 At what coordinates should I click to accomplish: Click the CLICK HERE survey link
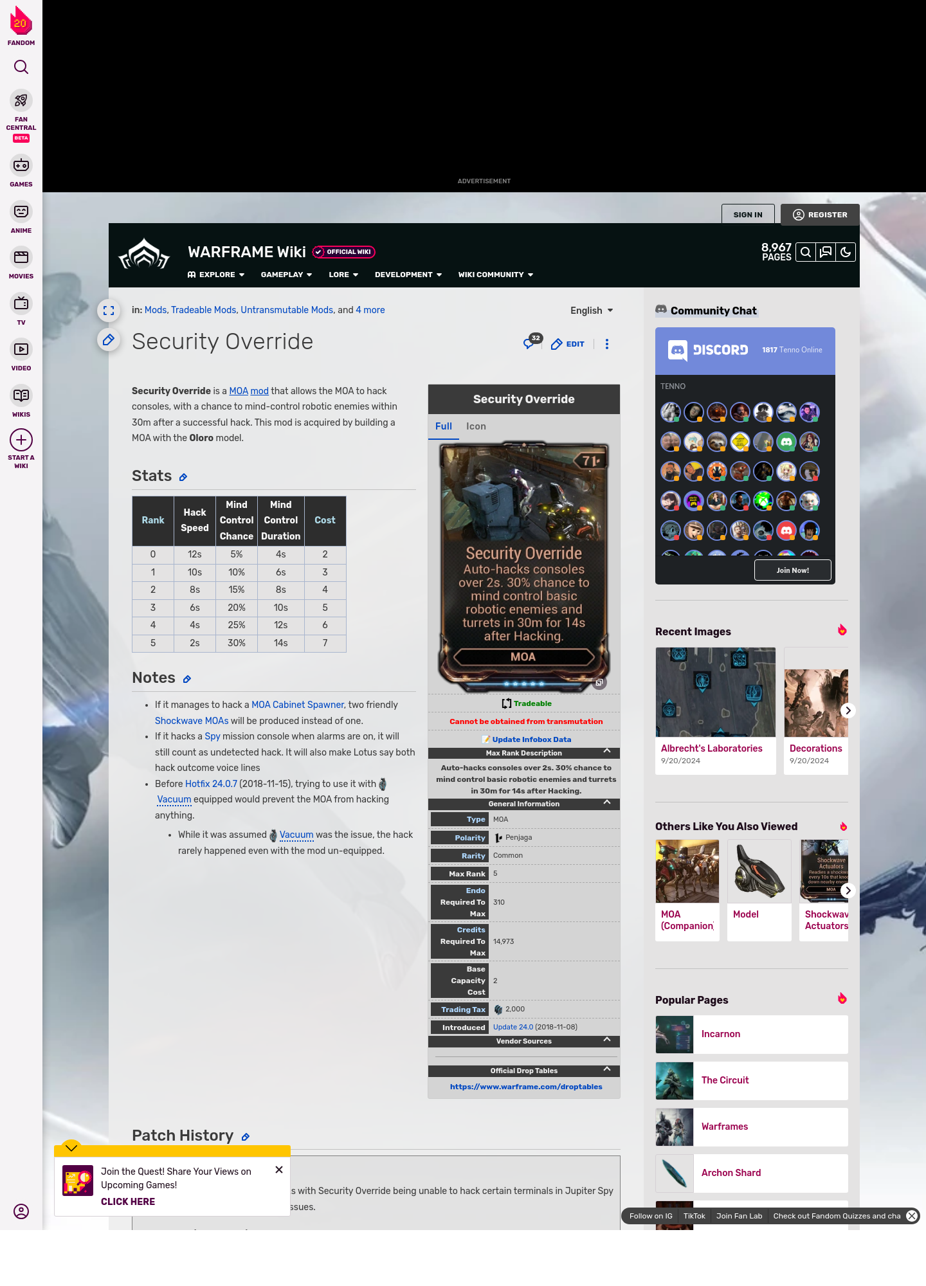[x=128, y=1202]
